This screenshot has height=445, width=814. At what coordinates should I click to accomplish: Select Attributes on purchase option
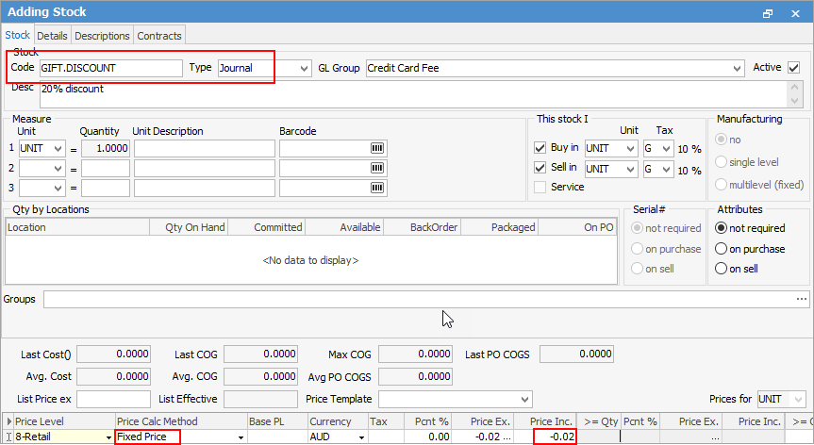pyautogui.click(x=723, y=249)
